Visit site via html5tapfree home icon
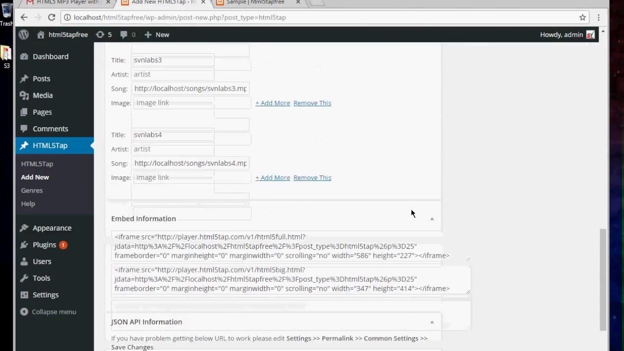This screenshot has width=624, height=351. [x=41, y=35]
